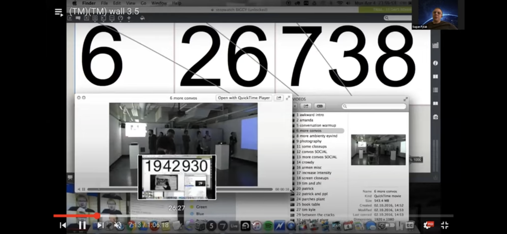The height and width of the screenshot is (234, 507).
Task: Open the Apple menu
Action: click(74, 3)
